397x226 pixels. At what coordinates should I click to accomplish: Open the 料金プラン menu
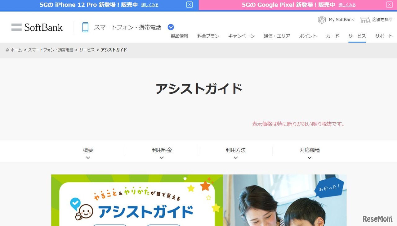coord(208,36)
